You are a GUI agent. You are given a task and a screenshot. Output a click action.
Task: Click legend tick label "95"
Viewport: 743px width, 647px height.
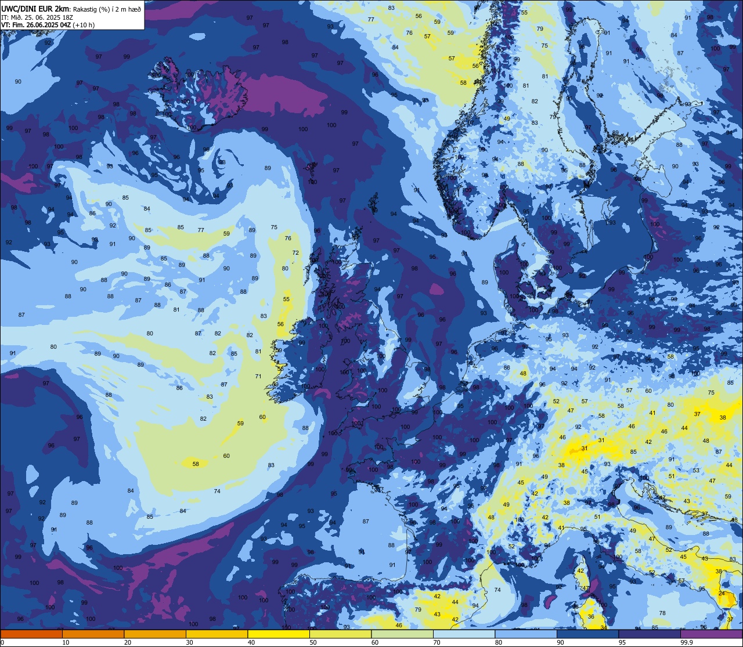click(x=622, y=642)
